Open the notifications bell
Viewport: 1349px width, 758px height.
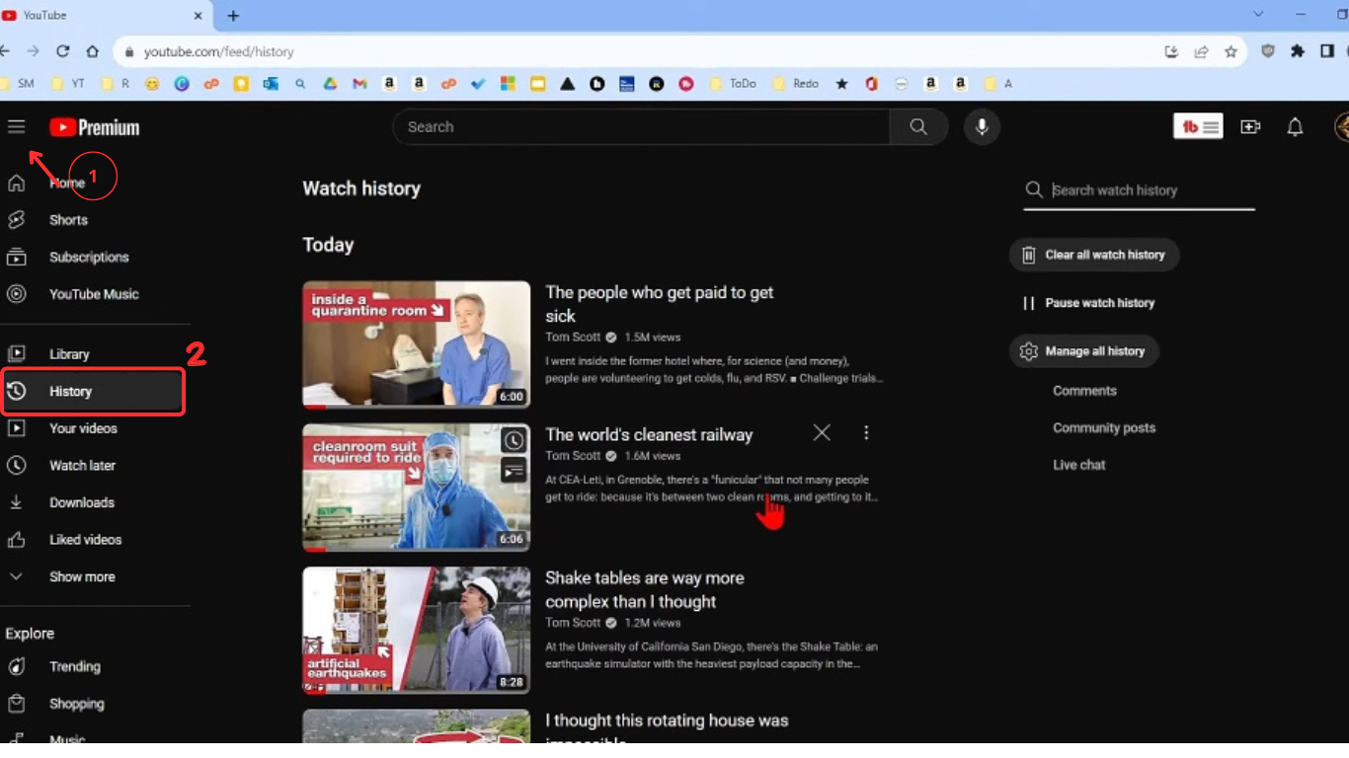pyautogui.click(x=1295, y=126)
